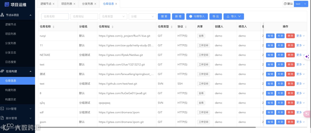311x133 pixels.
Task: Switch to the 逻辑节点 tab
Action: [46, 4]
